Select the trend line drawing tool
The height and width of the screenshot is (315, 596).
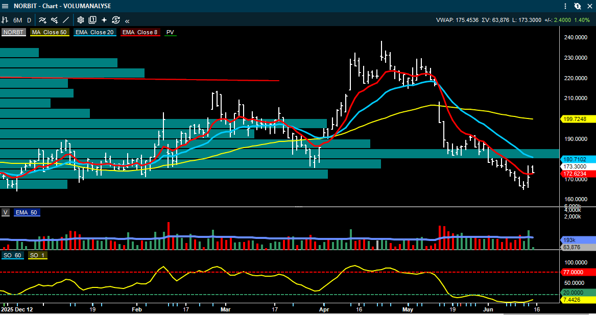pos(66,20)
